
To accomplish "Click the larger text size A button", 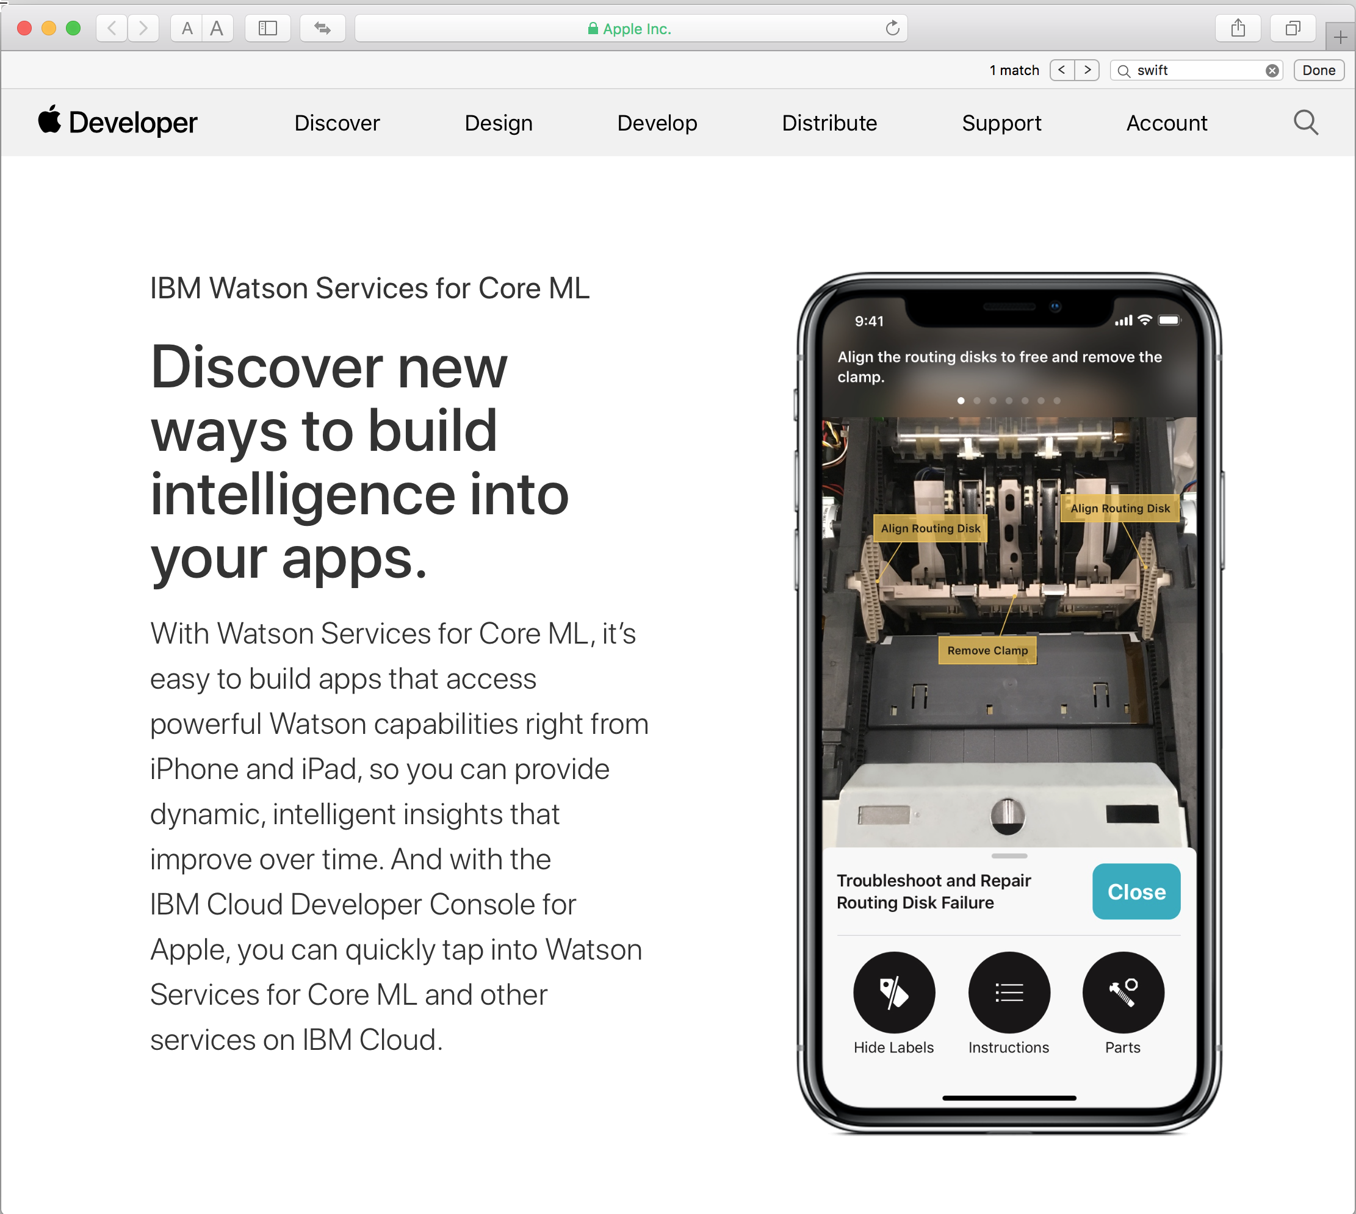I will click(x=217, y=28).
